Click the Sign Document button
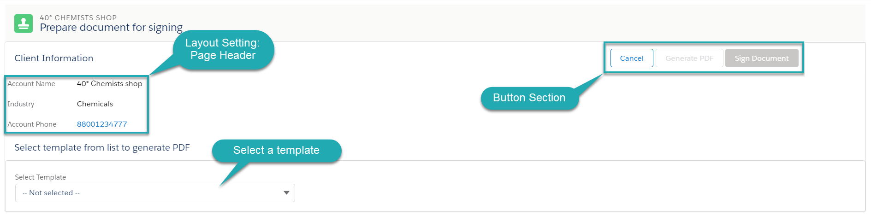Image resolution: width=871 pixels, height=216 pixels. (x=761, y=58)
